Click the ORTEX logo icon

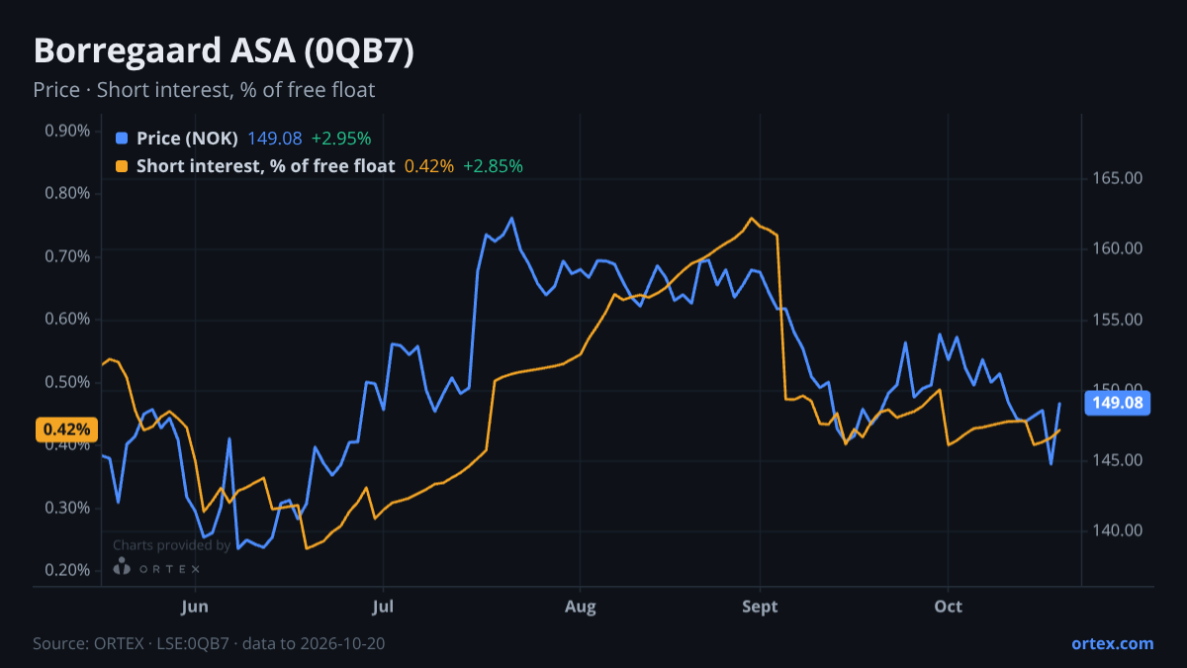(x=122, y=567)
